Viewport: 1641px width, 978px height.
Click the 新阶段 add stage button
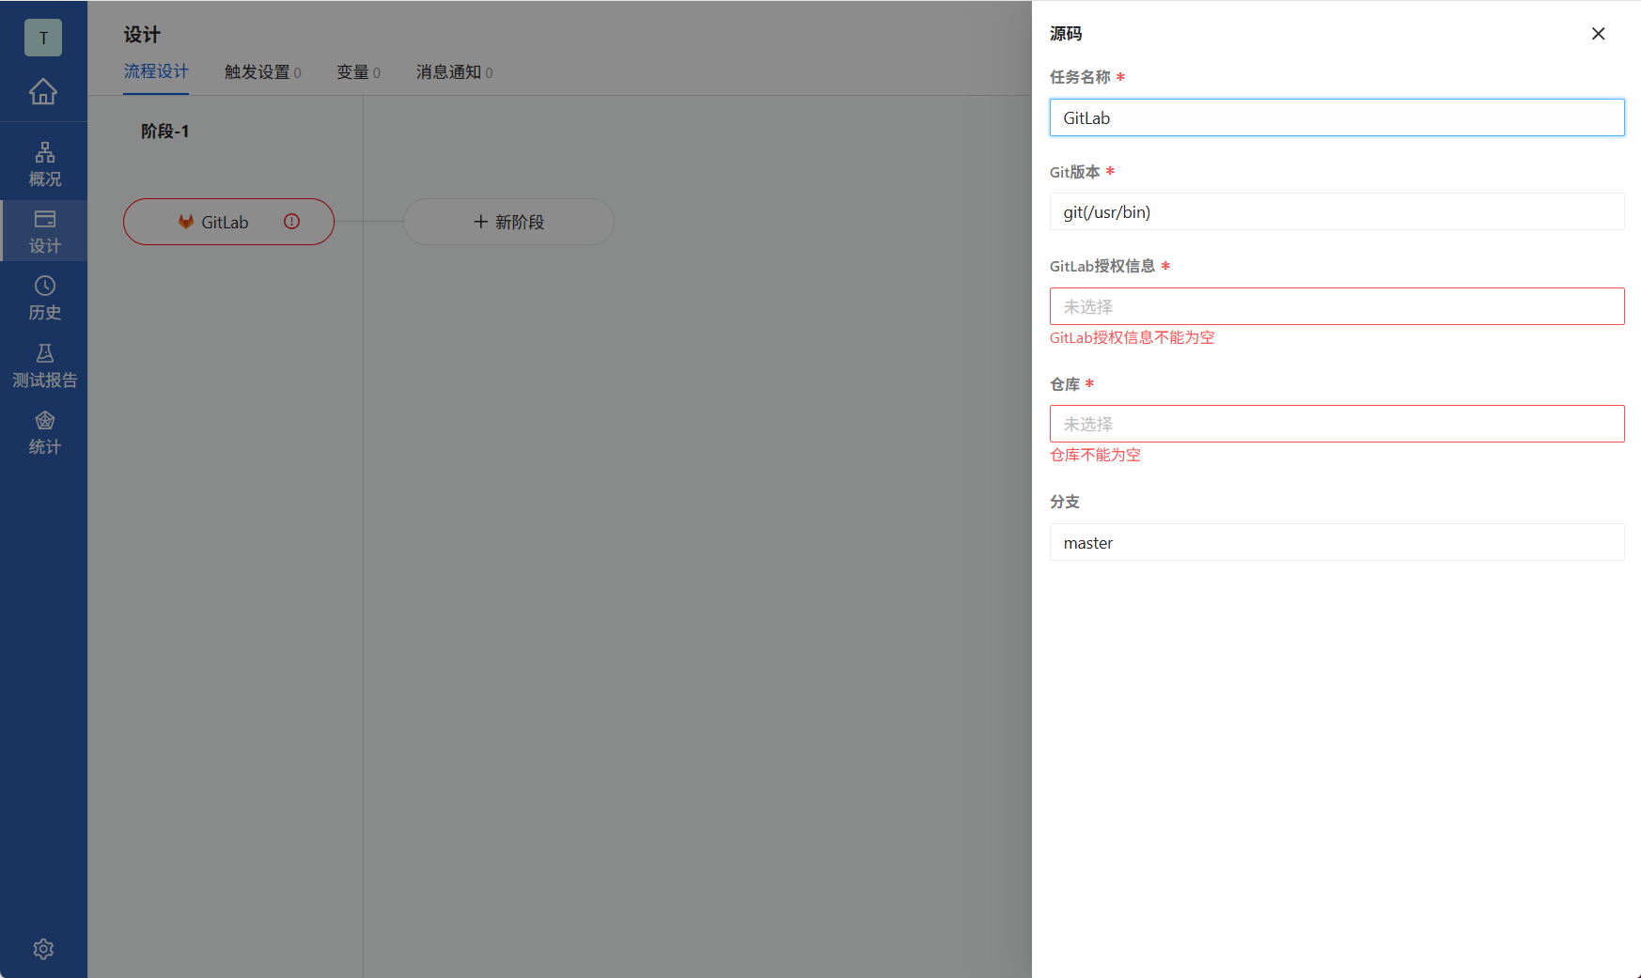pyautogui.click(x=508, y=222)
